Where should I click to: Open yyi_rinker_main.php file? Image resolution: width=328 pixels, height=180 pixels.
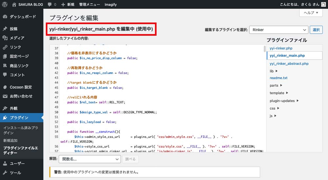pyautogui.click(x=287, y=56)
